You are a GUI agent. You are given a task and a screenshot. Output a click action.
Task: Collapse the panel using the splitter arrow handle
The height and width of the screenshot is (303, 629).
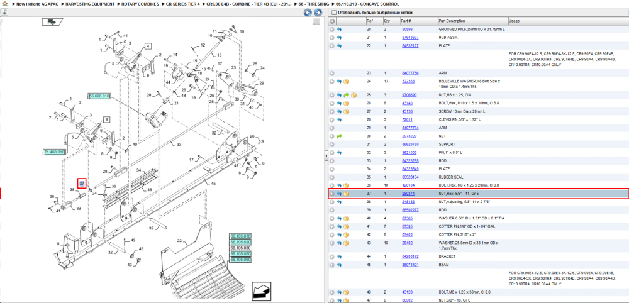pyautogui.click(x=326, y=155)
